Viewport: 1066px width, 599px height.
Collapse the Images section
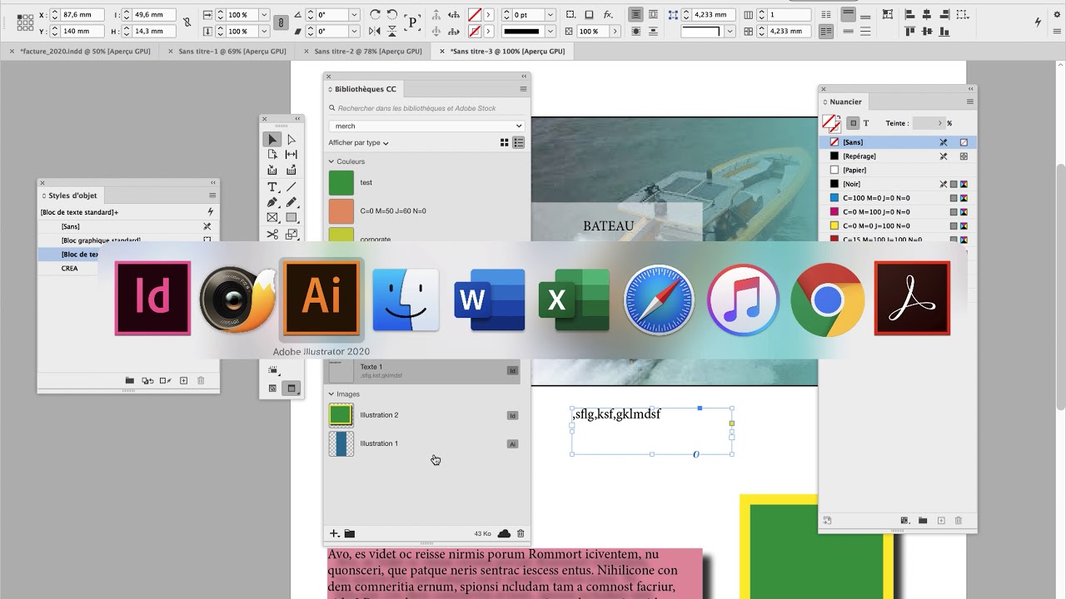coord(331,394)
